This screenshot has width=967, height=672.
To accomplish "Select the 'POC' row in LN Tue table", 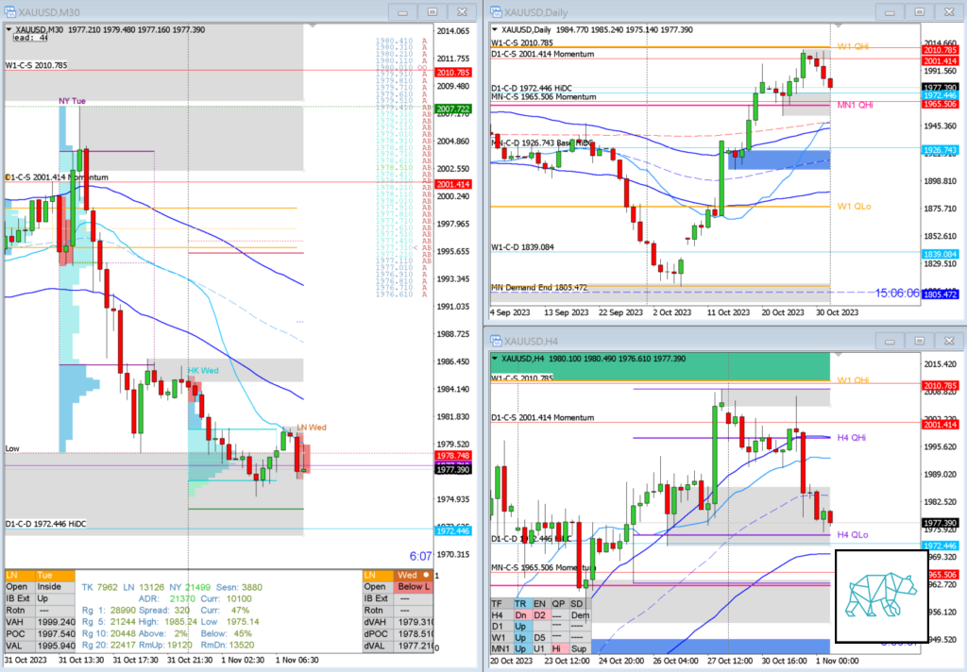I will [x=40, y=634].
